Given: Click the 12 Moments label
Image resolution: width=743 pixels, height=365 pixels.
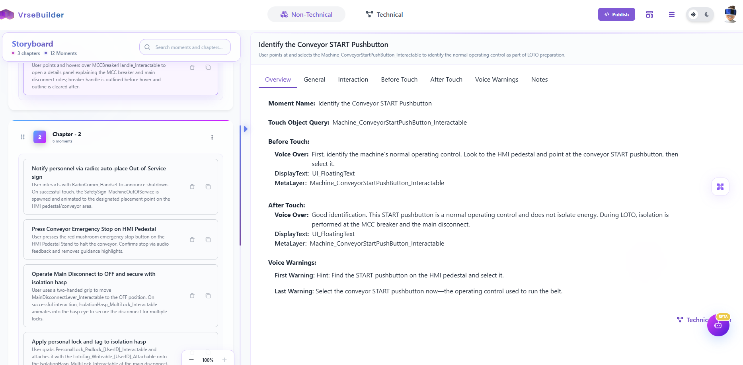Looking at the screenshot, I should [63, 53].
